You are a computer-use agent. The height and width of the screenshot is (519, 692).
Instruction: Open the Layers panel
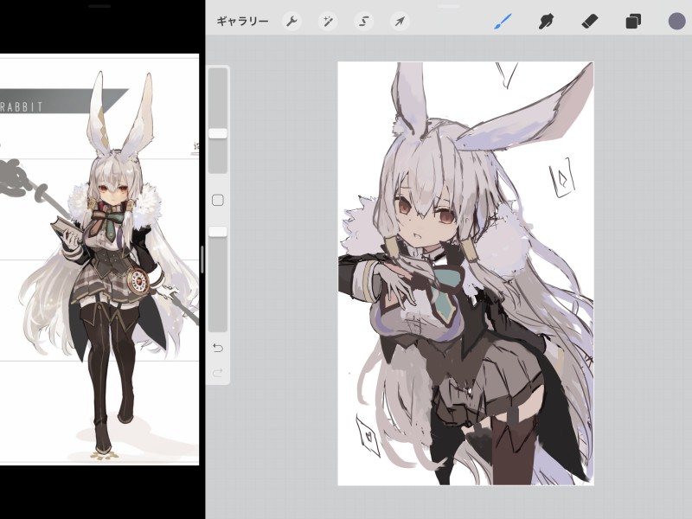pyautogui.click(x=633, y=21)
